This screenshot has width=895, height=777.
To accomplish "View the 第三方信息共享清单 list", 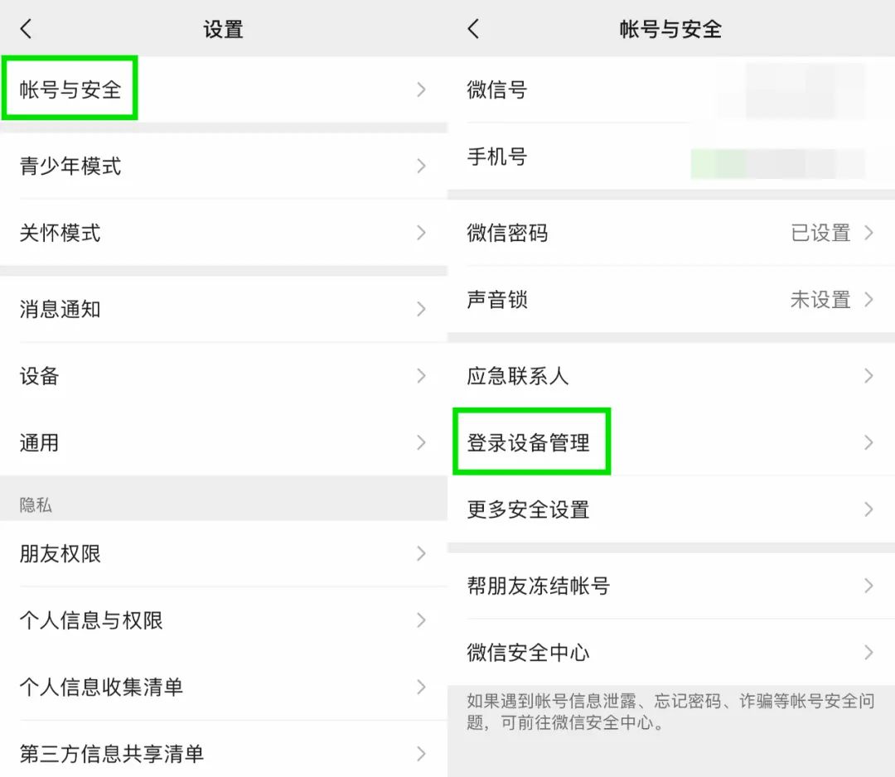I will 224,754.
